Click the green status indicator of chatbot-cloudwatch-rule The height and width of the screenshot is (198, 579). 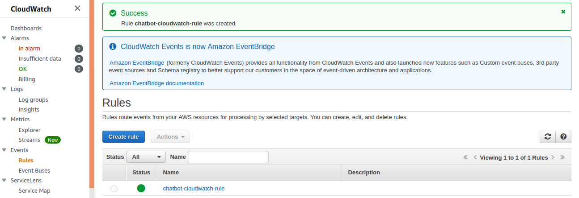(141, 188)
